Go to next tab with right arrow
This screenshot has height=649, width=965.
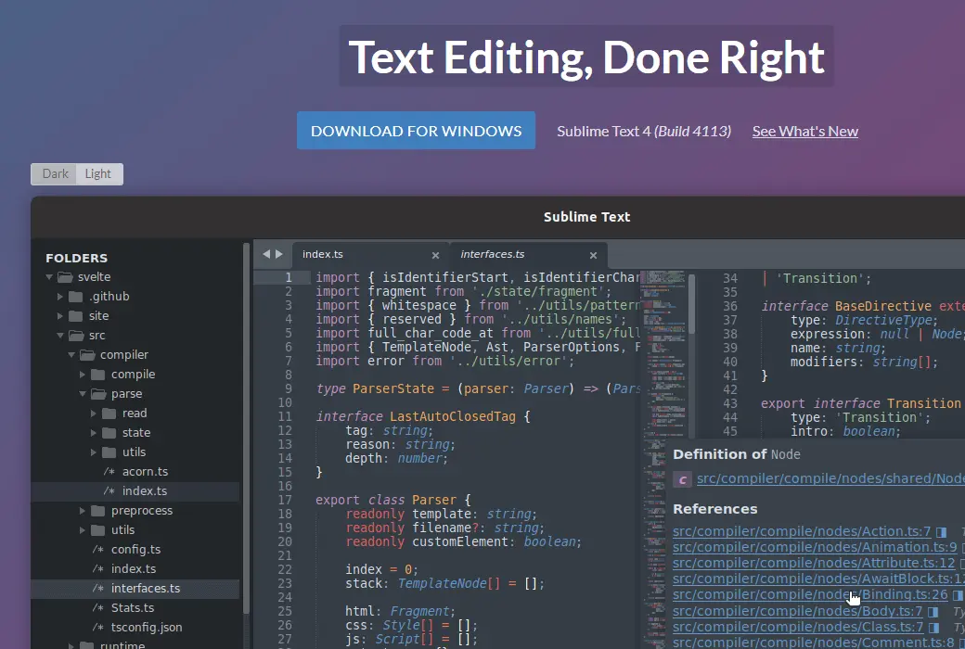279,254
